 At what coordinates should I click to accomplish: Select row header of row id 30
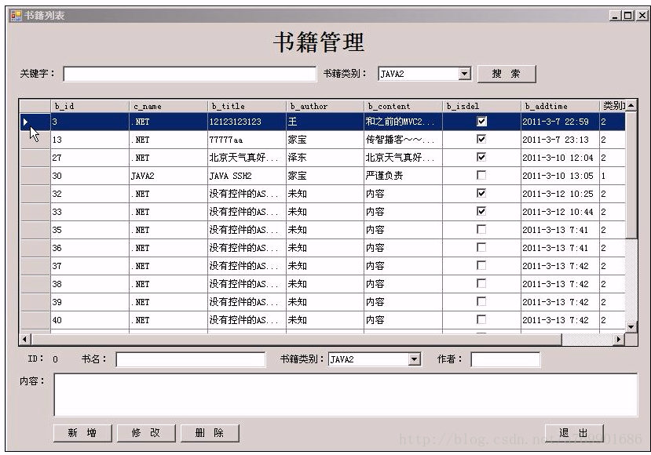35,176
